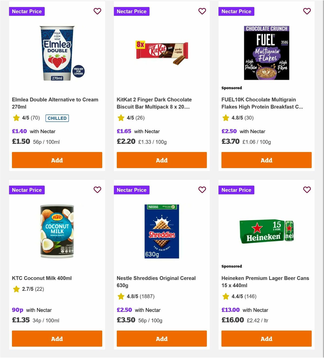The image size is (324, 358).
Task: Favourite KTC Coconut Milk via heart icon
Action: 97,190
